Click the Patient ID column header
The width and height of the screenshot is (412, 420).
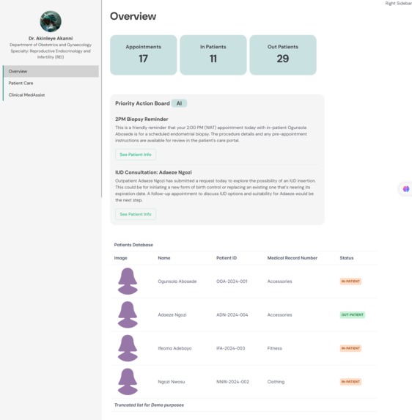click(227, 258)
